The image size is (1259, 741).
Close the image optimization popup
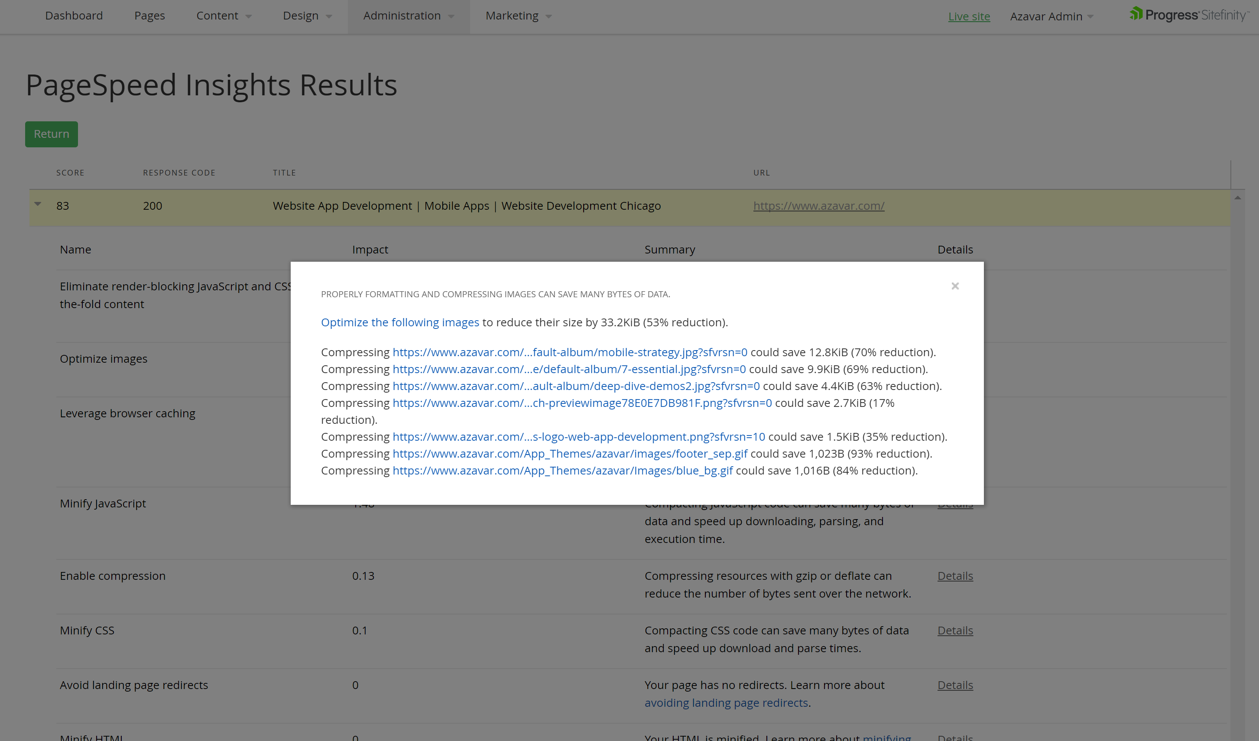[955, 286]
